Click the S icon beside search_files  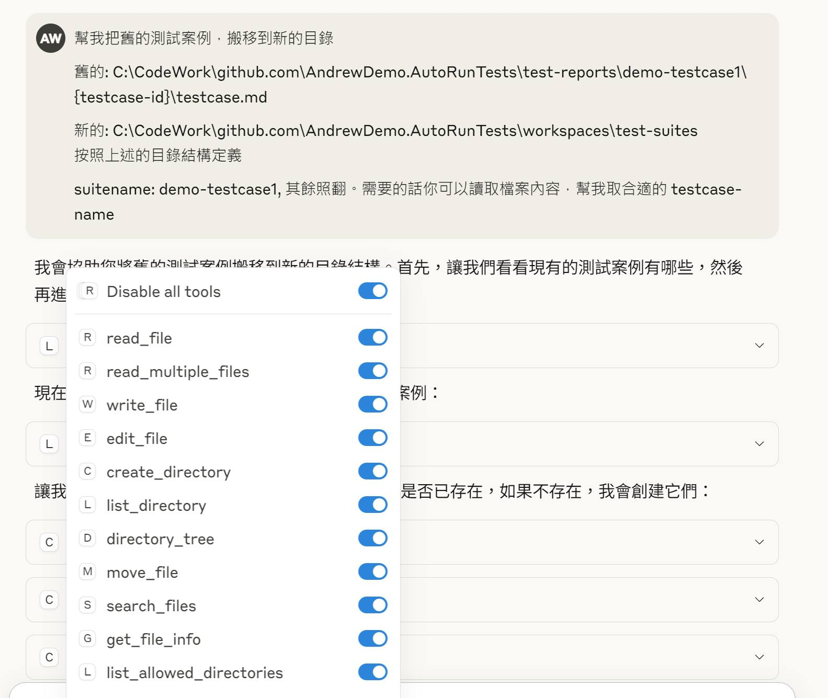coord(87,605)
